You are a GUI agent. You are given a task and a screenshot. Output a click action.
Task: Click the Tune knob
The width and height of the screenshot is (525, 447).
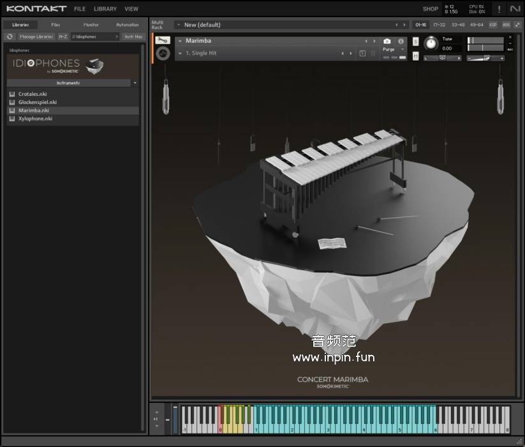431,43
